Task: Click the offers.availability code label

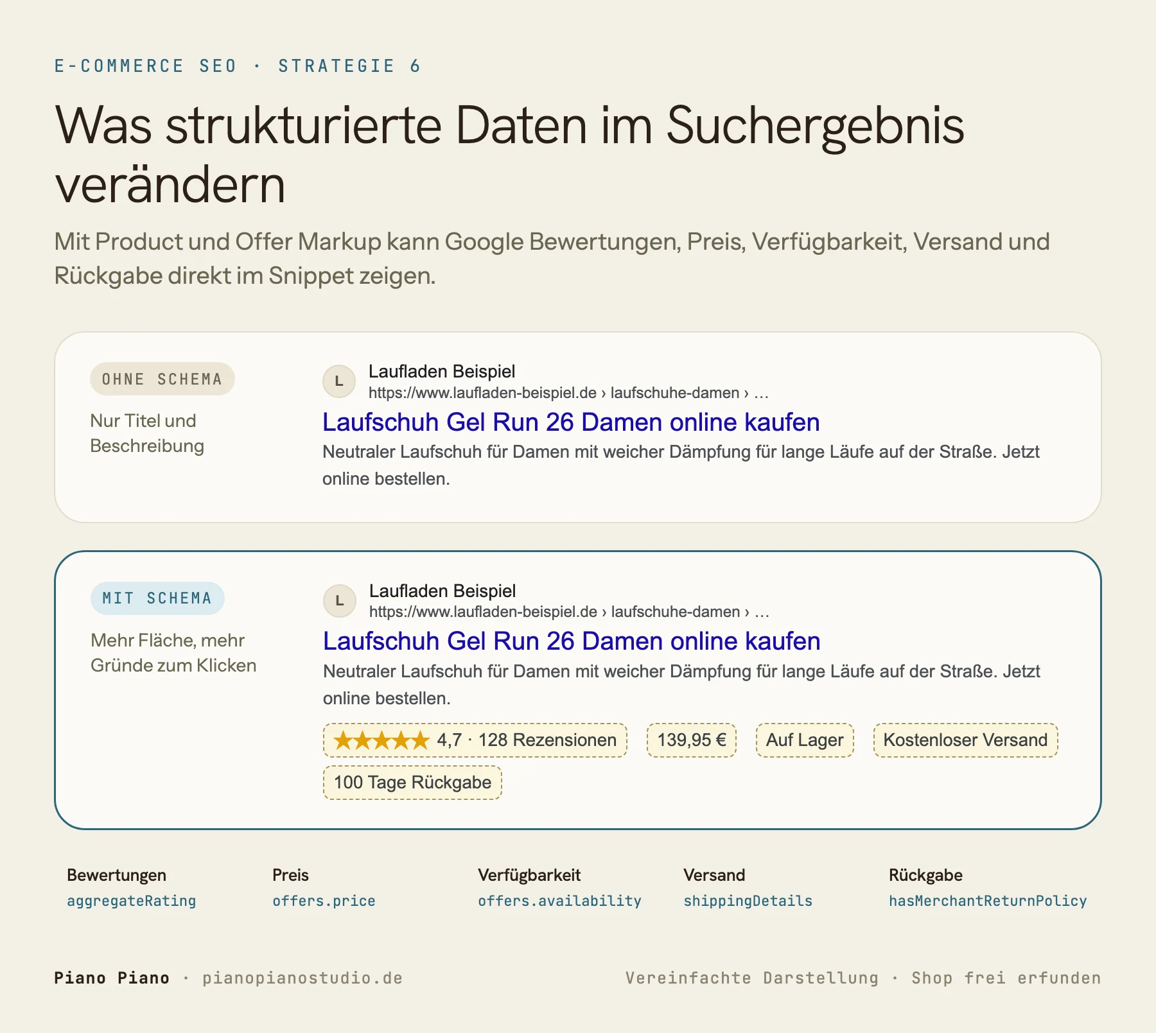Action: (x=559, y=901)
